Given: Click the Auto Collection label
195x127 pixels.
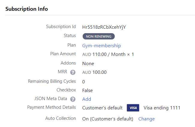Looking at the screenshot, I should point(61,118).
